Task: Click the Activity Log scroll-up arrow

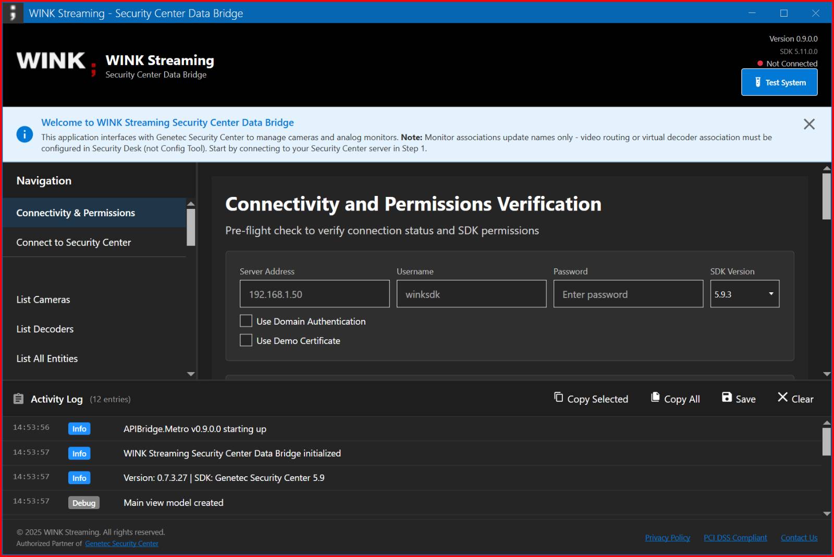Action: [827, 423]
